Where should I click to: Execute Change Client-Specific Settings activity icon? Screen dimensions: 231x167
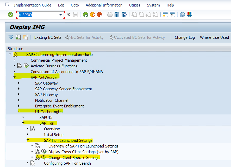coord(44,157)
